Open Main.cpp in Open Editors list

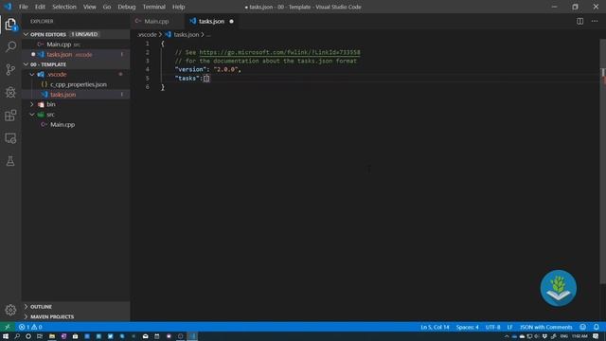[76, 45]
